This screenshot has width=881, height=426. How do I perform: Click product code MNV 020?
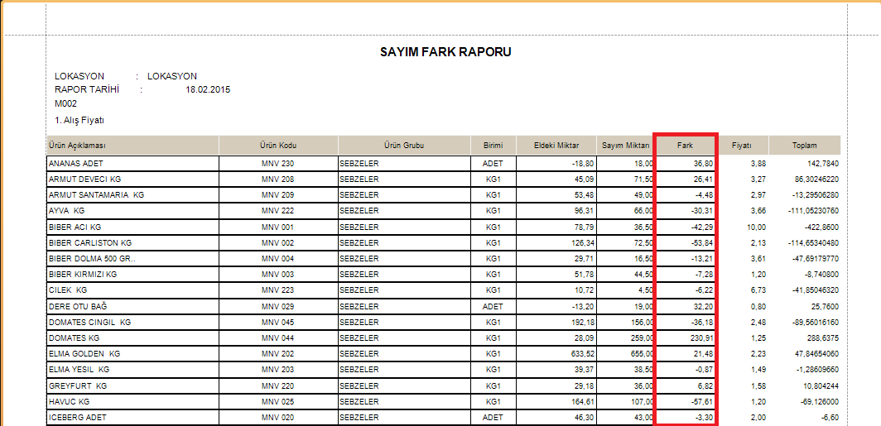click(x=278, y=418)
